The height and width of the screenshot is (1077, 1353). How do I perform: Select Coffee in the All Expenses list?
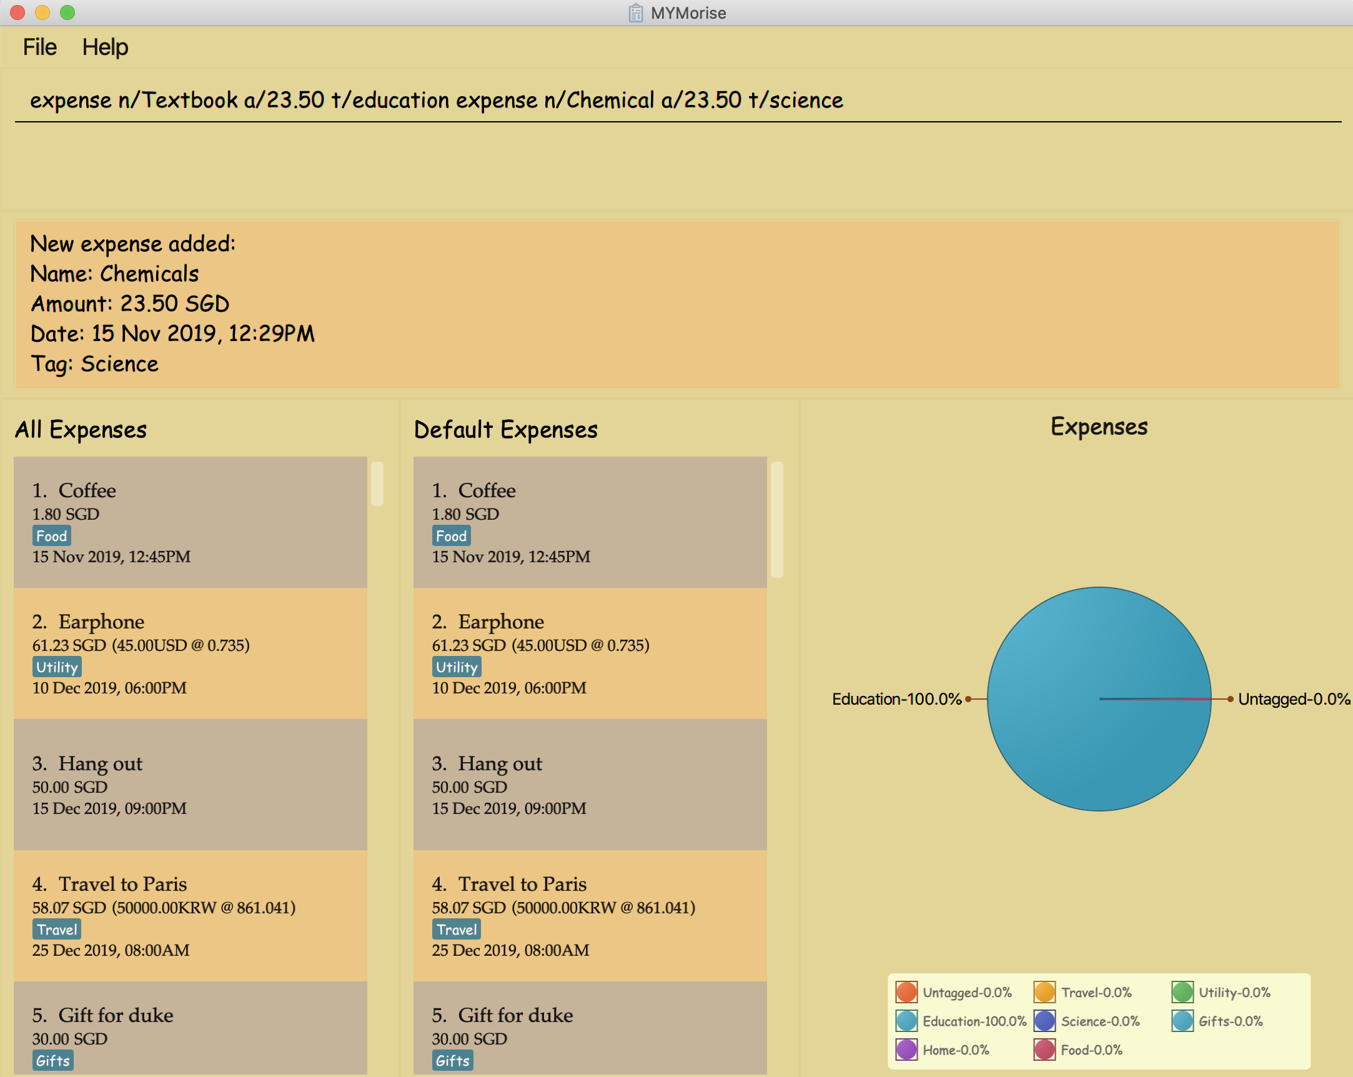point(190,522)
